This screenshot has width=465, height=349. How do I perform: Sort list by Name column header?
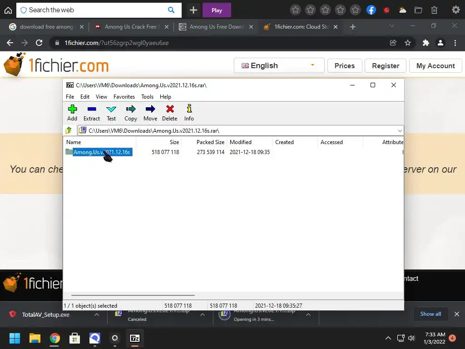click(x=99, y=142)
